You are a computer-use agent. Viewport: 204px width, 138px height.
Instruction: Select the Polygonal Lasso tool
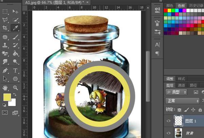5,20
